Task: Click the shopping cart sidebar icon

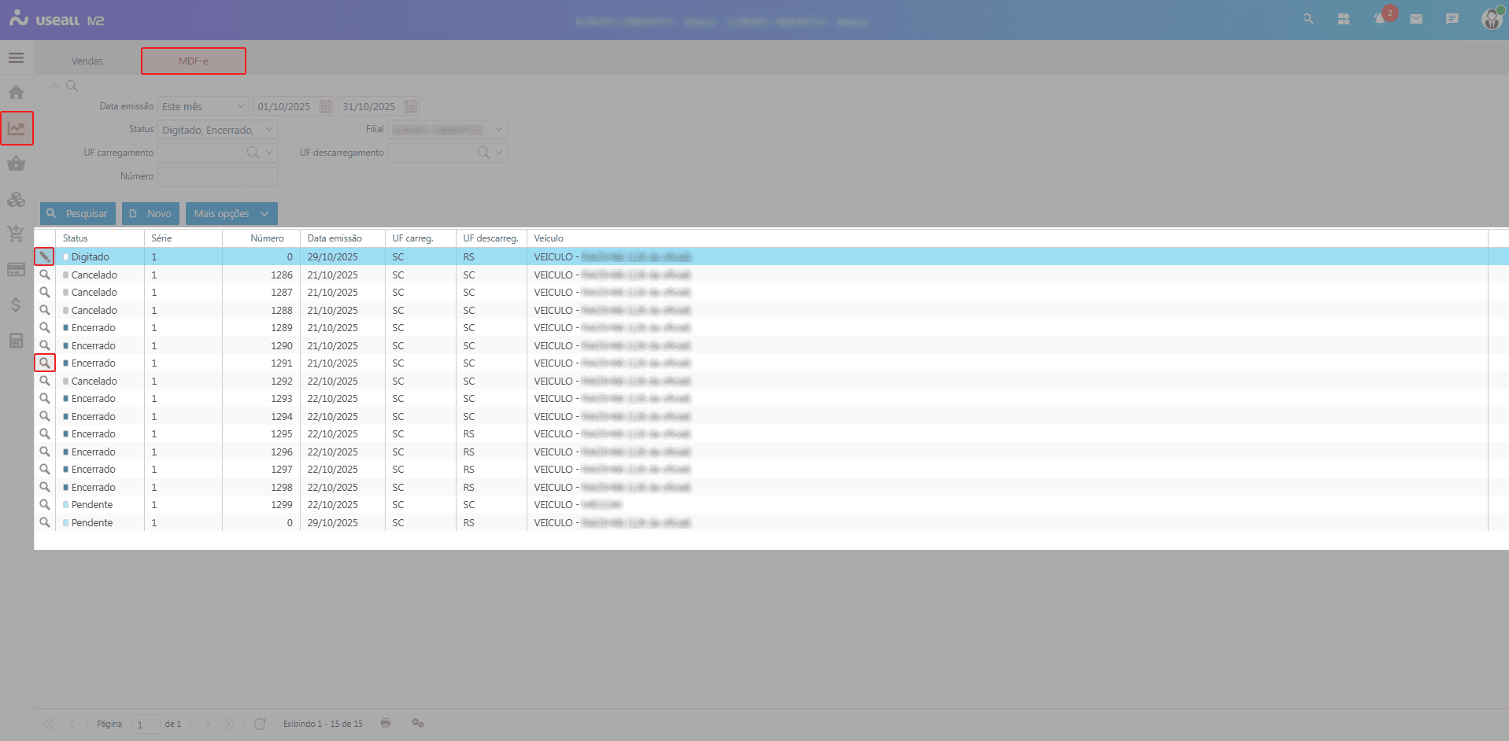Action: tap(16, 234)
